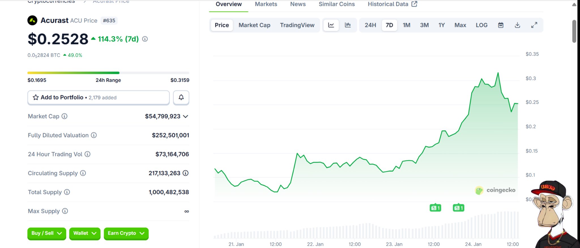
Task: Click info icon beside Fully Diluted Valuation
Action: (x=94, y=135)
